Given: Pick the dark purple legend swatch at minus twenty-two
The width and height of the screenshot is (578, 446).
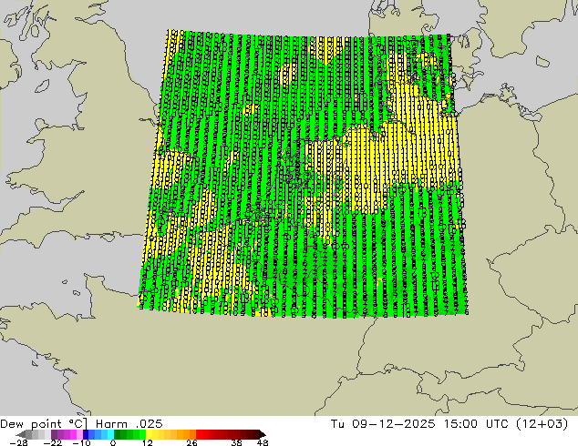Looking at the screenshot, I should pyautogui.click(x=54, y=434).
